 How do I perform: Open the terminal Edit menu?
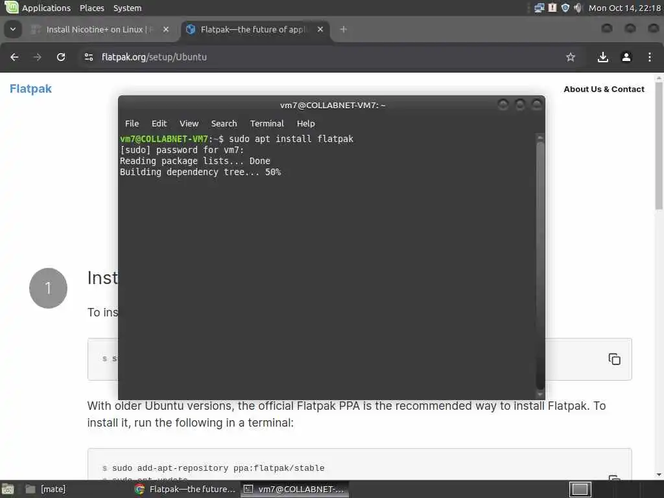coord(160,124)
